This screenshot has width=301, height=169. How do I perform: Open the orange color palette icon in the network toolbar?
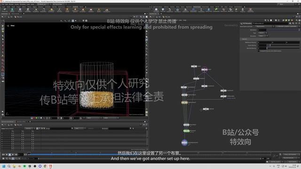(x=292, y=20)
